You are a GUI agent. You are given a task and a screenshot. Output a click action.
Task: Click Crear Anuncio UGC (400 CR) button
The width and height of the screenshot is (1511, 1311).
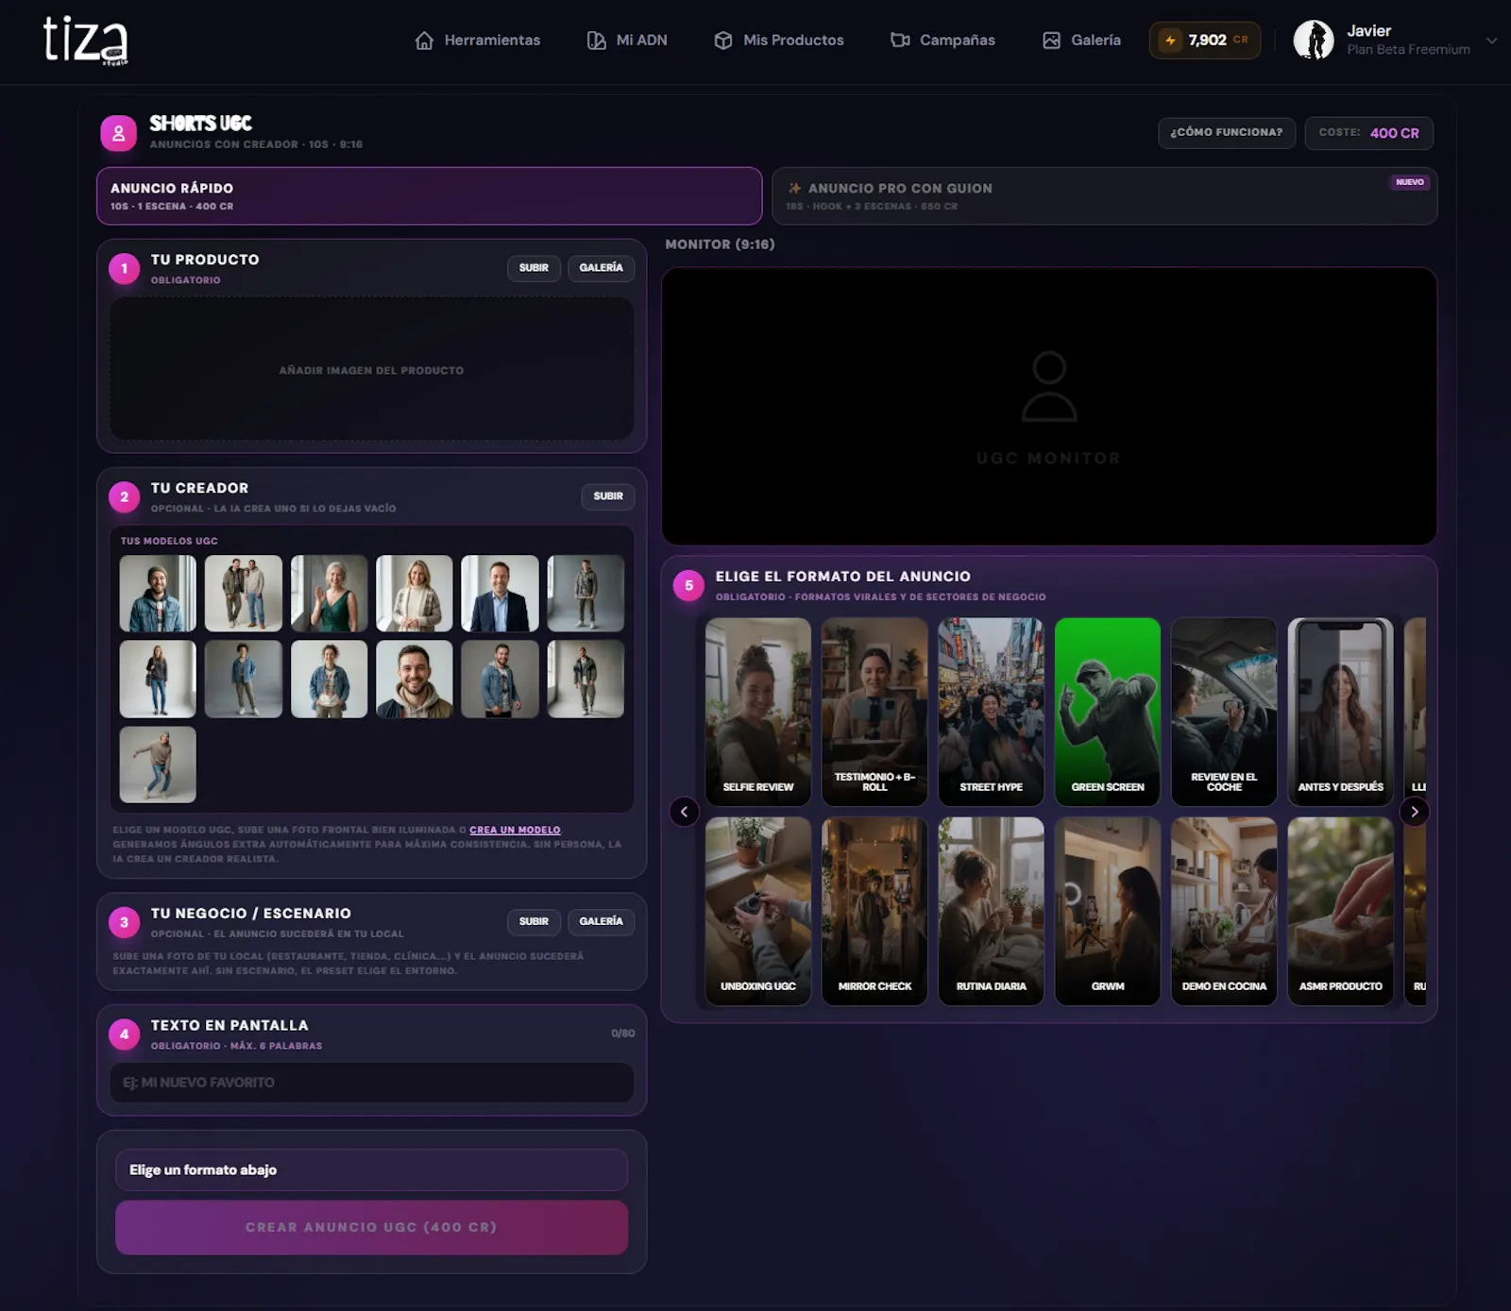[x=372, y=1228]
